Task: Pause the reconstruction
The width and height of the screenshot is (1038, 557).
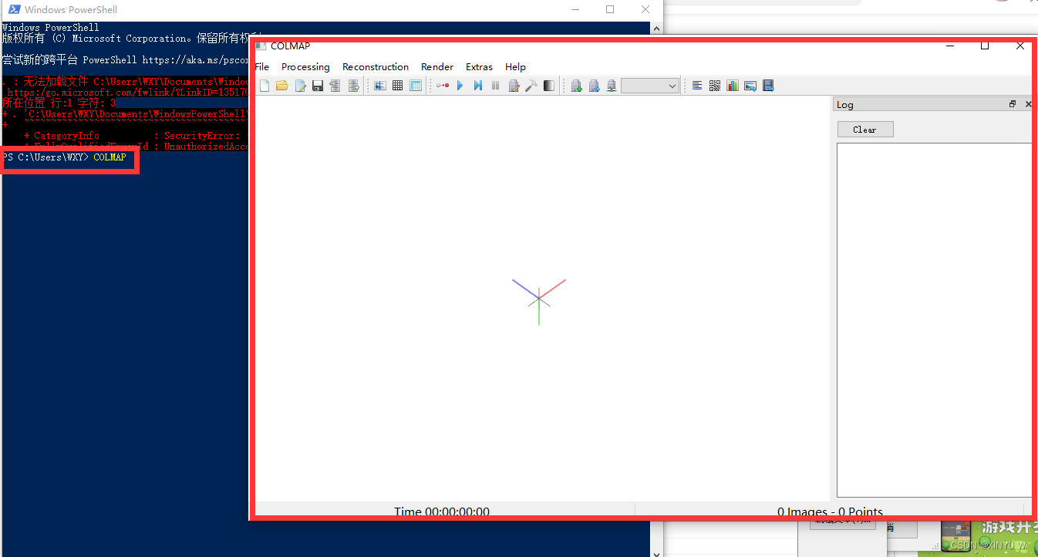Action: (x=496, y=86)
